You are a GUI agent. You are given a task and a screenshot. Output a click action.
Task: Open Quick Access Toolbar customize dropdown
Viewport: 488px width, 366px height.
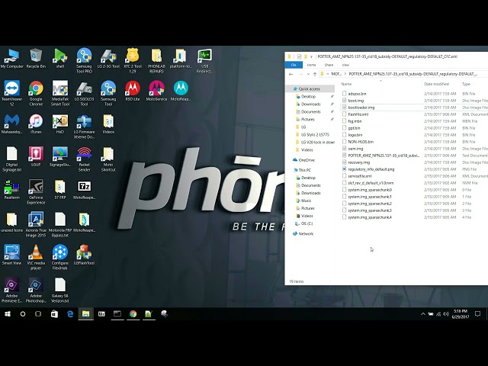311,56
